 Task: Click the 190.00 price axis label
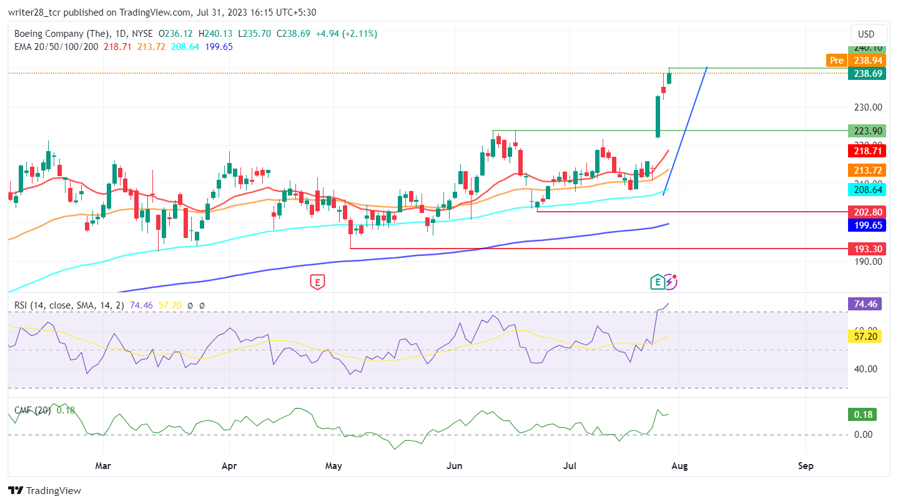click(x=868, y=262)
